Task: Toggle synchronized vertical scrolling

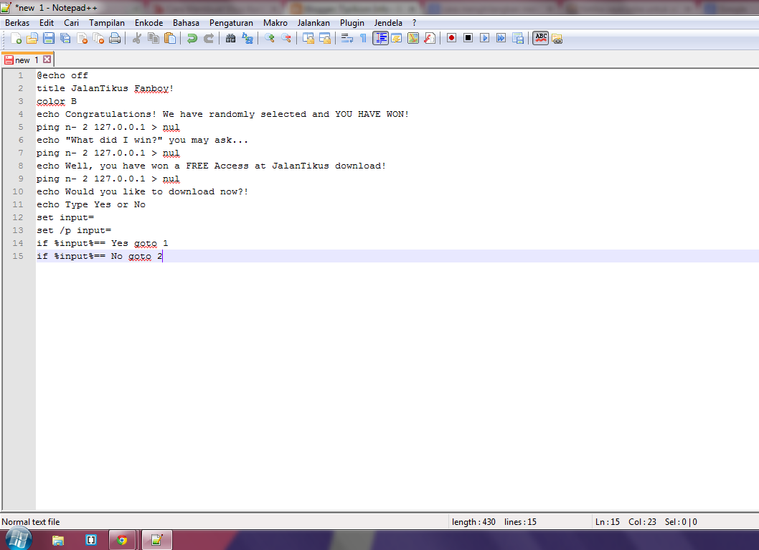Action: coord(308,38)
